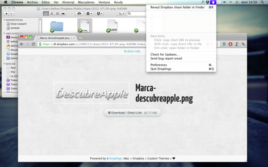The height and width of the screenshot is (167, 268).
Task: Close the Marca-descubreapple.png tab
Action: point(74,38)
